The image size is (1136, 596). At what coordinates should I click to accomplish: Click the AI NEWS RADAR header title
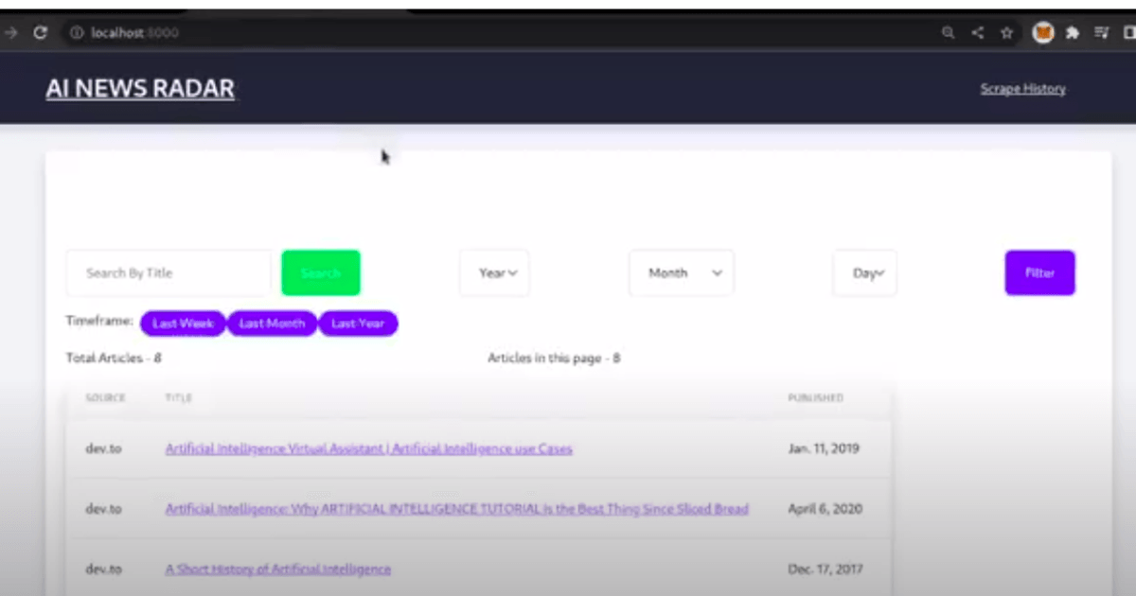tap(140, 87)
